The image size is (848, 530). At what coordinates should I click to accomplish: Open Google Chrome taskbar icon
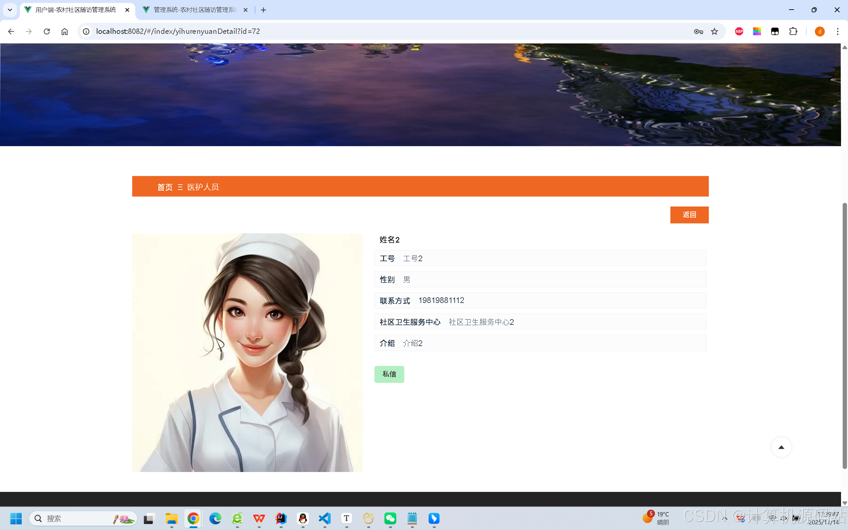[194, 518]
